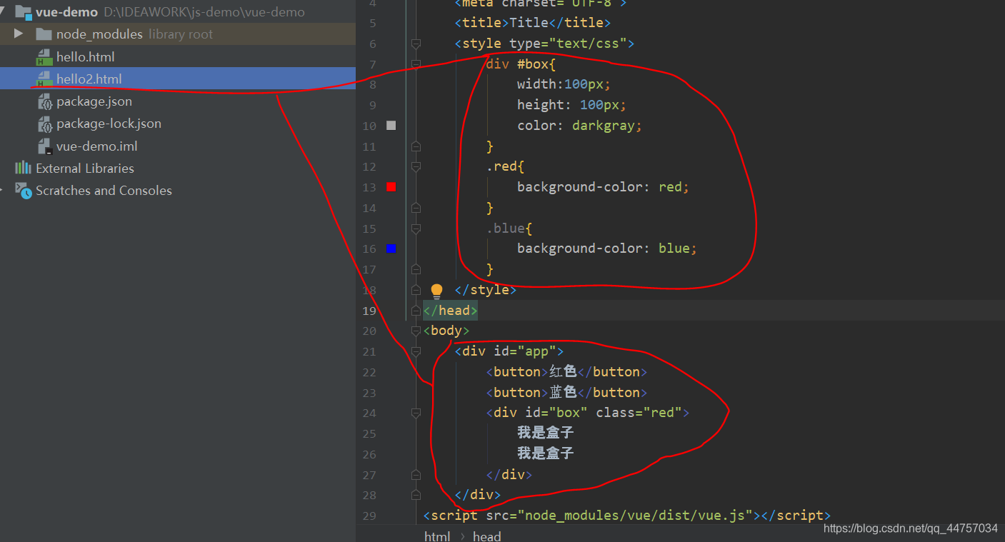Click the 'background-color: red;' text
This screenshot has height=542, width=1005.
[603, 187]
